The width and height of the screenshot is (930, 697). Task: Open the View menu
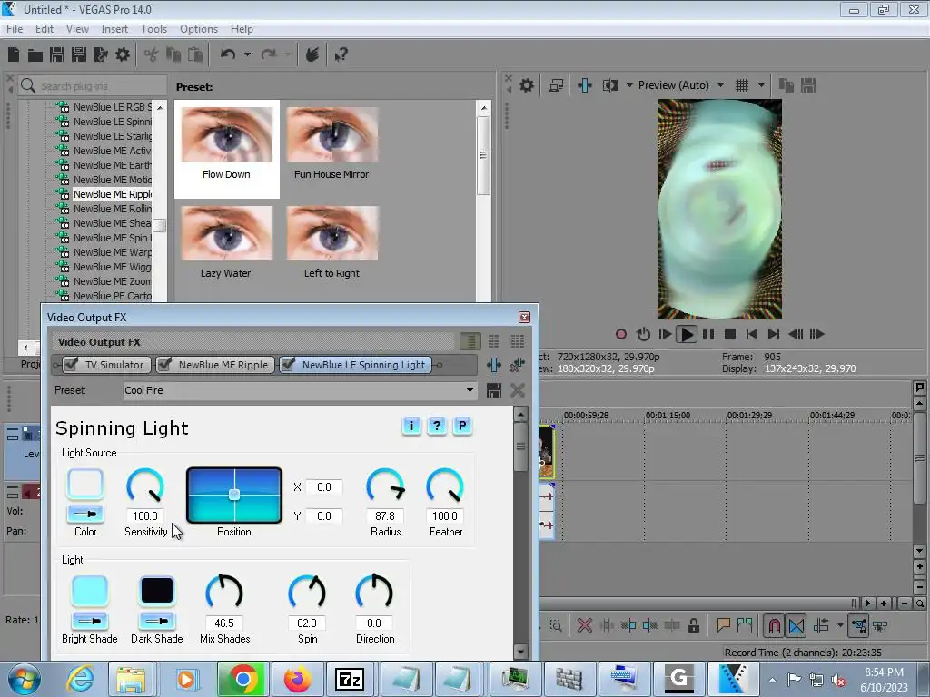coord(77,29)
